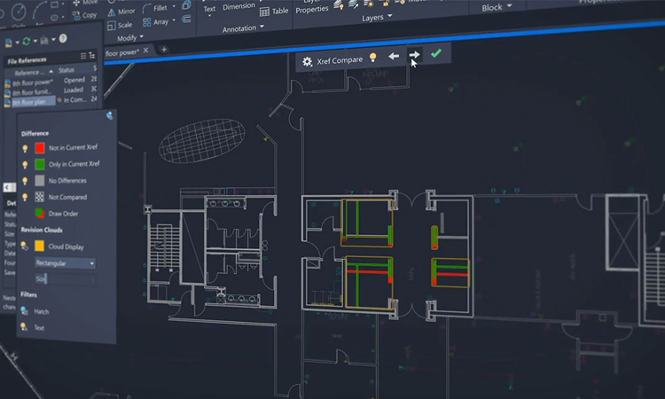Toggle lightbulb for Only in Current Xref
The image size is (665, 399).
[25, 163]
